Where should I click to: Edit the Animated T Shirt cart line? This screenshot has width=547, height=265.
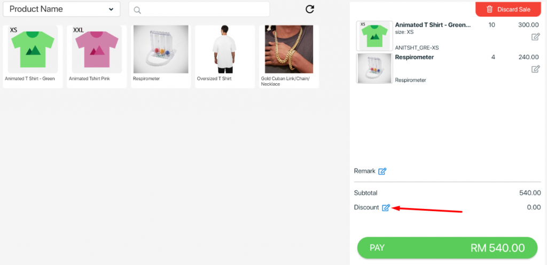[x=535, y=37]
